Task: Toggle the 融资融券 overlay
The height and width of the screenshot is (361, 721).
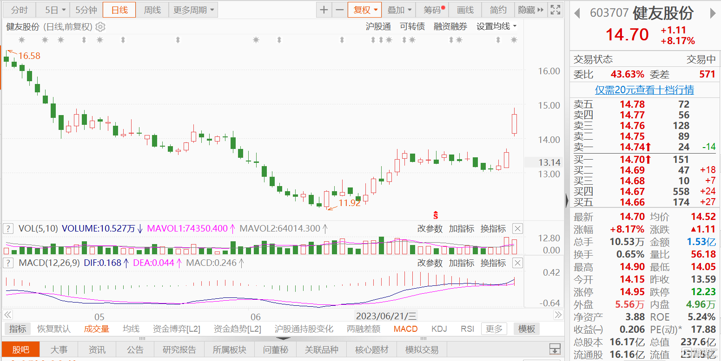Action: [450, 26]
